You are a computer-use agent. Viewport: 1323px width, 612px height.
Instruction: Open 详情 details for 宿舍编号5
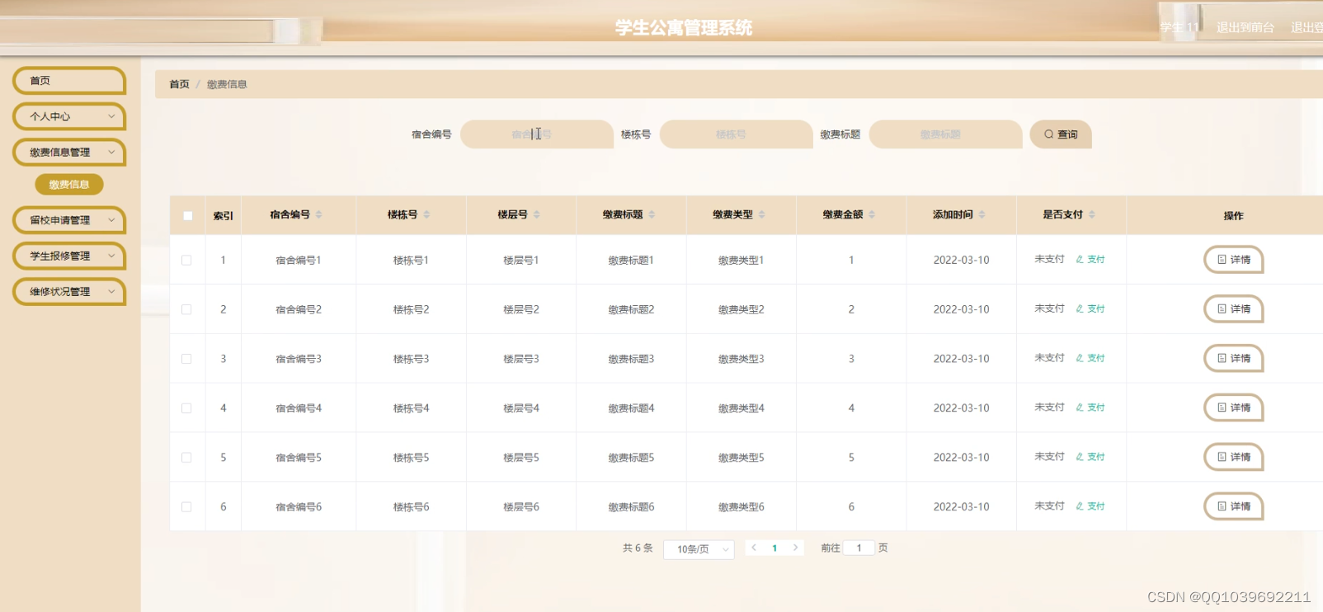coord(1234,457)
